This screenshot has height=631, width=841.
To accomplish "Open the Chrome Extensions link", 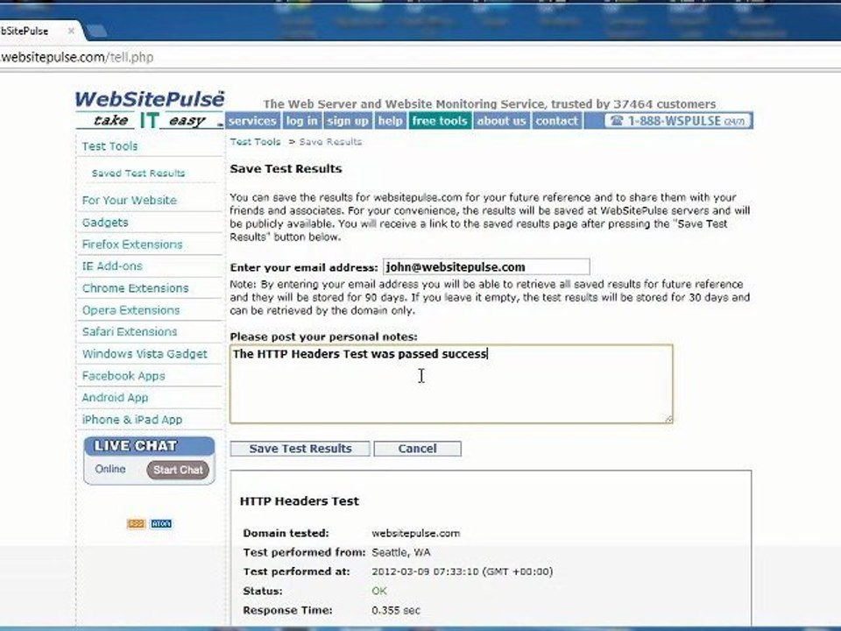I will 136,288.
